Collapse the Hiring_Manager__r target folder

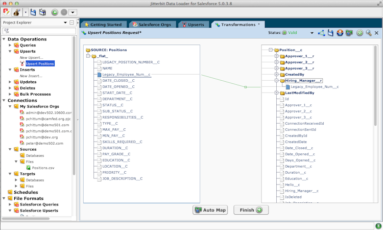click(276, 80)
